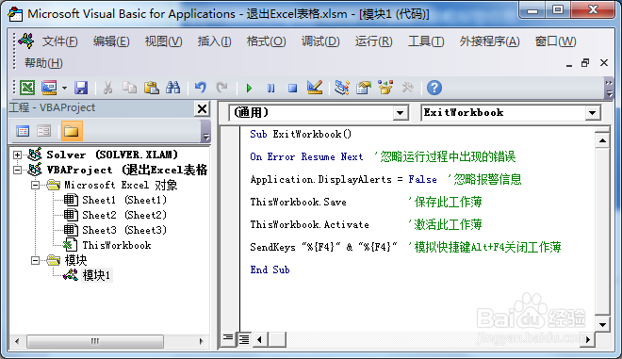Save the workbook with the floppy icon
The image size is (622, 359).
81,88
